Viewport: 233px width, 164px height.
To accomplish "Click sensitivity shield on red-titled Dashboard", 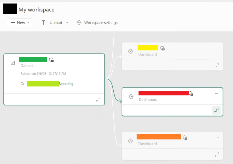I will 191,93.
